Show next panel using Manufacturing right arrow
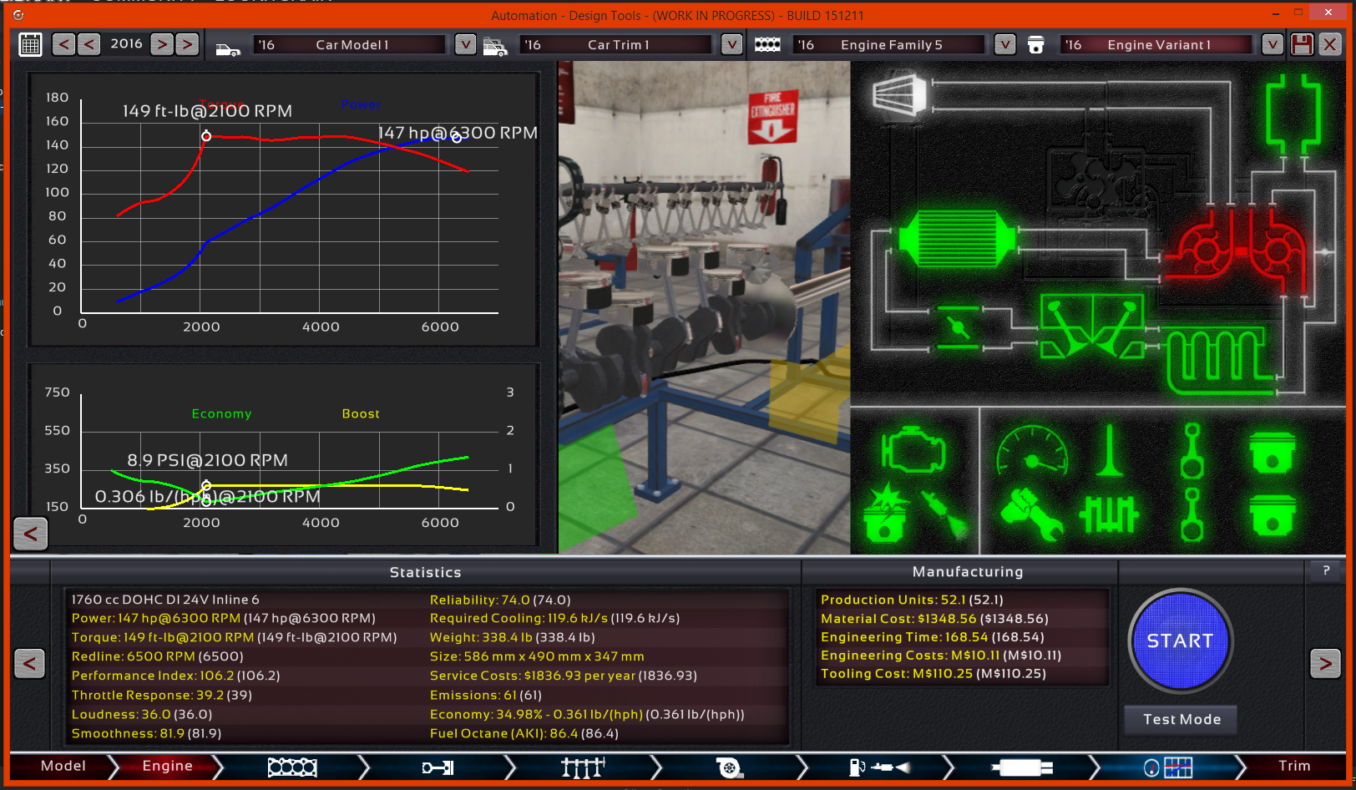1356x790 pixels. pyautogui.click(x=1325, y=664)
